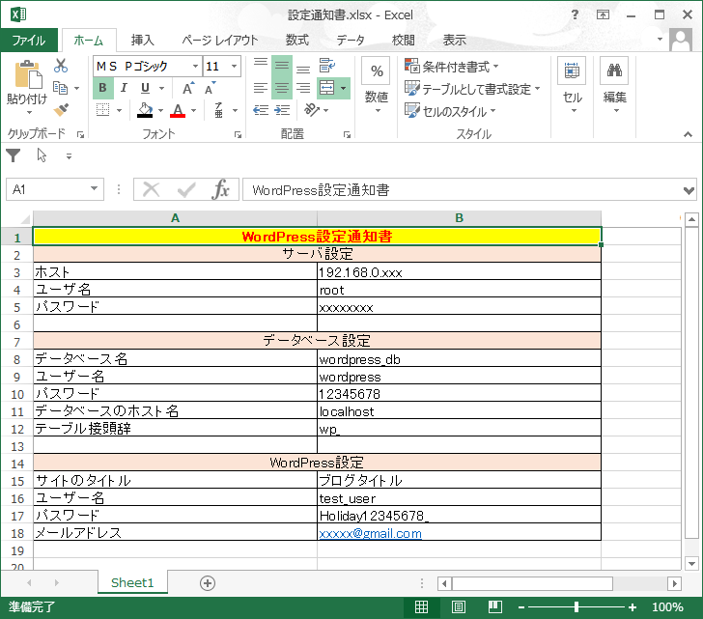Screen dimensions: 703x619
Task: Click the xxxxx@gmail.com hyperlink
Action: [371, 533]
